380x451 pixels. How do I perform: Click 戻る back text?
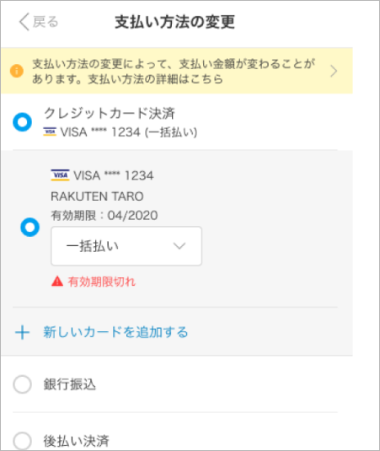[45, 22]
